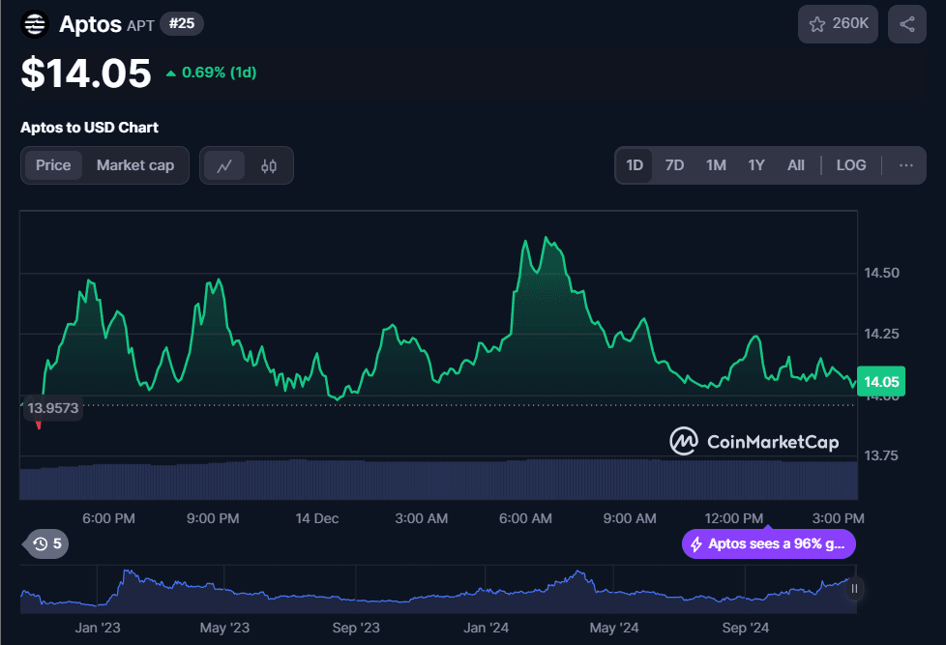Screen dimensions: 946x645
Task: Choose the 1D time range
Action: (x=635, y=165)
